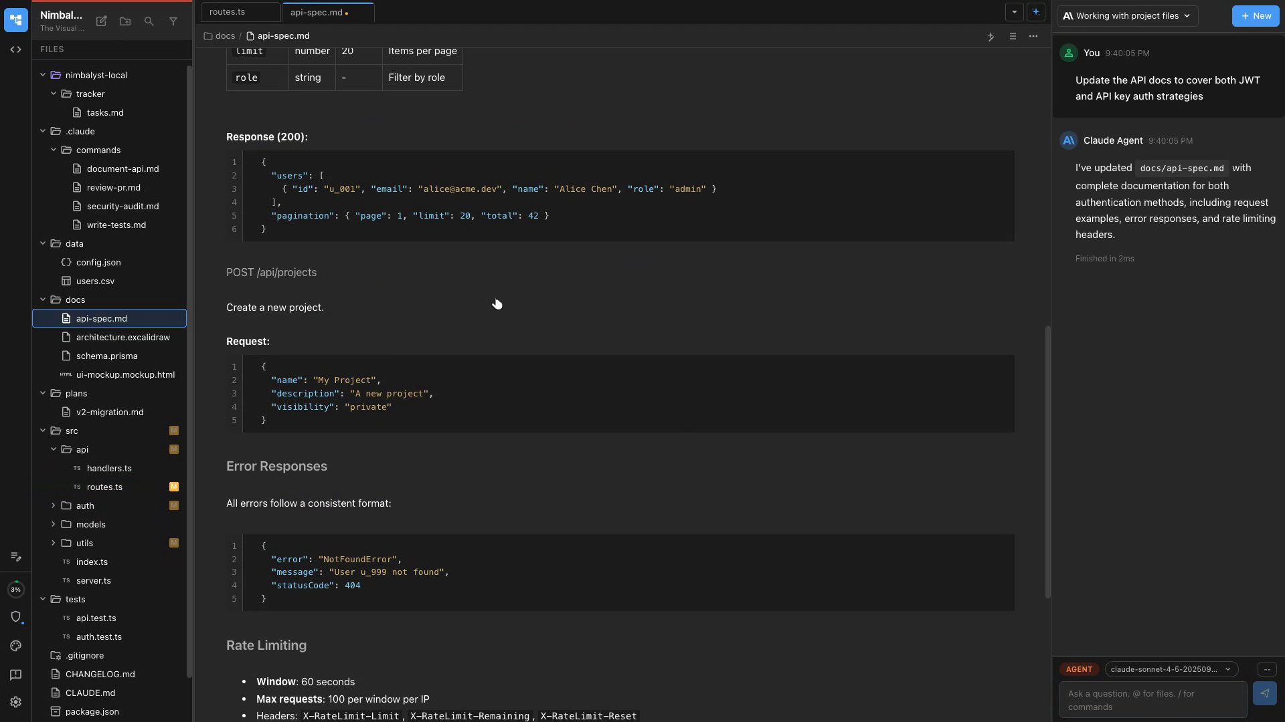Navigate using the docs breadcrumb link
This screenshot has height=722, width=1285.
pos(224,35)
